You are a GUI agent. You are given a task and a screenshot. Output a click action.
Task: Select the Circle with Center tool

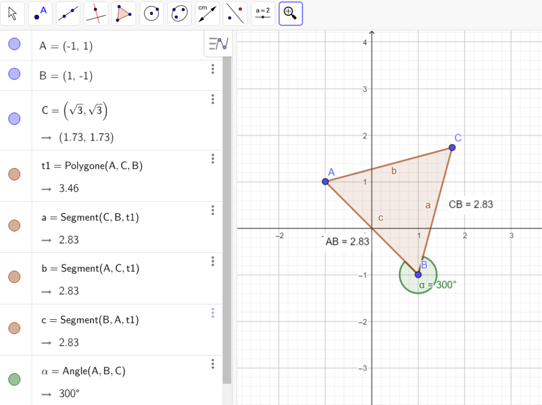pos(151,13)
